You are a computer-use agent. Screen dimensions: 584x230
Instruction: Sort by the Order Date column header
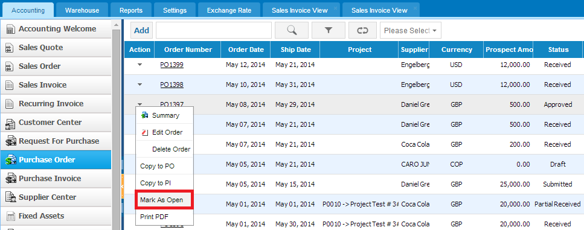(246, 50)
